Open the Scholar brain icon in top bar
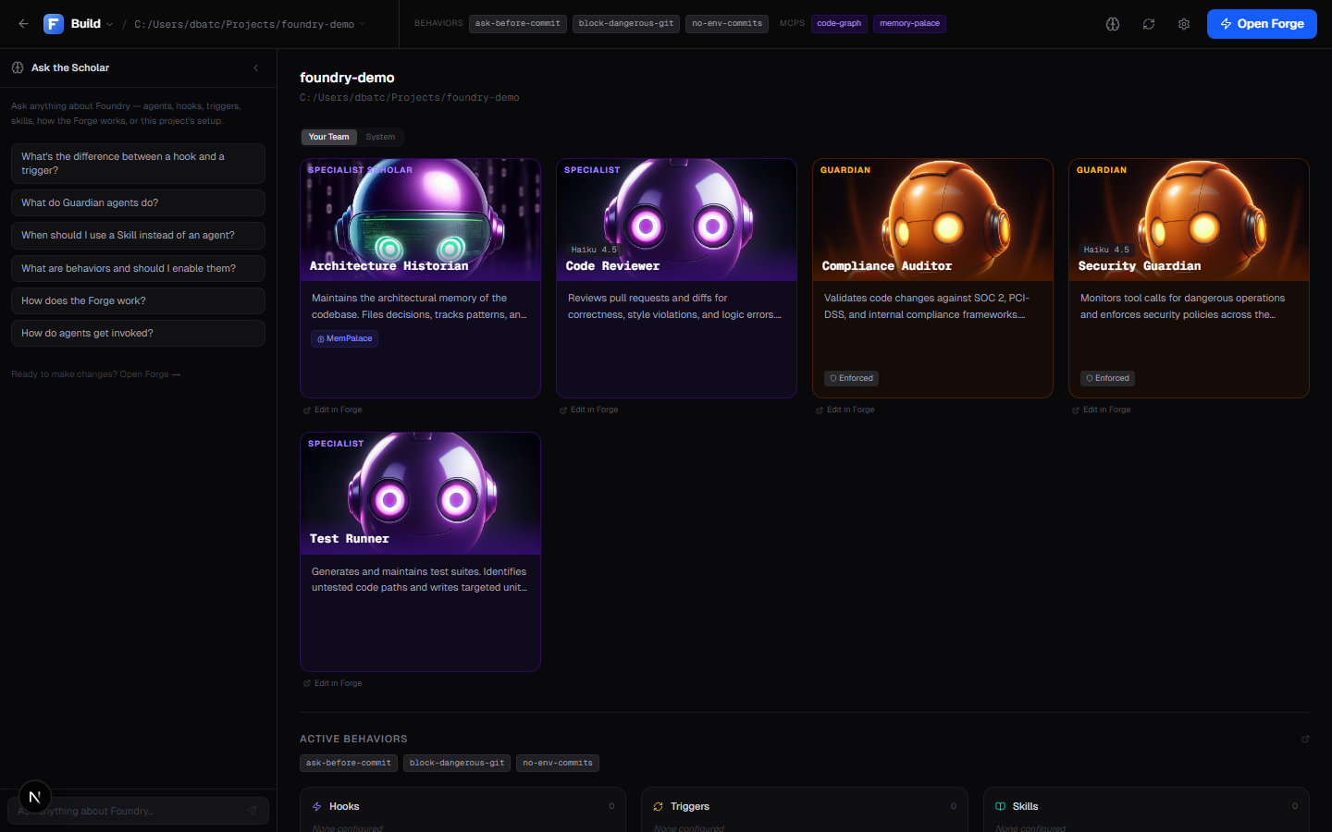 [1113, 24]
